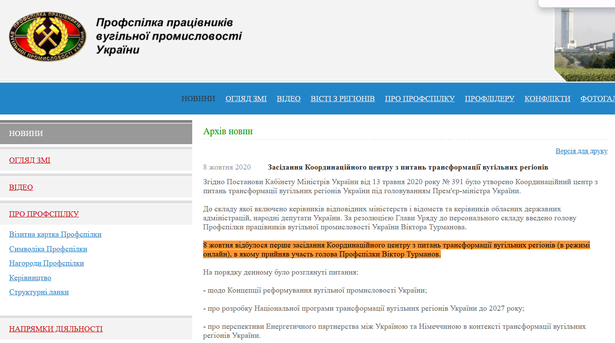Click the coal union emblem logo
615x343 pixels.
tap(47, 36)
